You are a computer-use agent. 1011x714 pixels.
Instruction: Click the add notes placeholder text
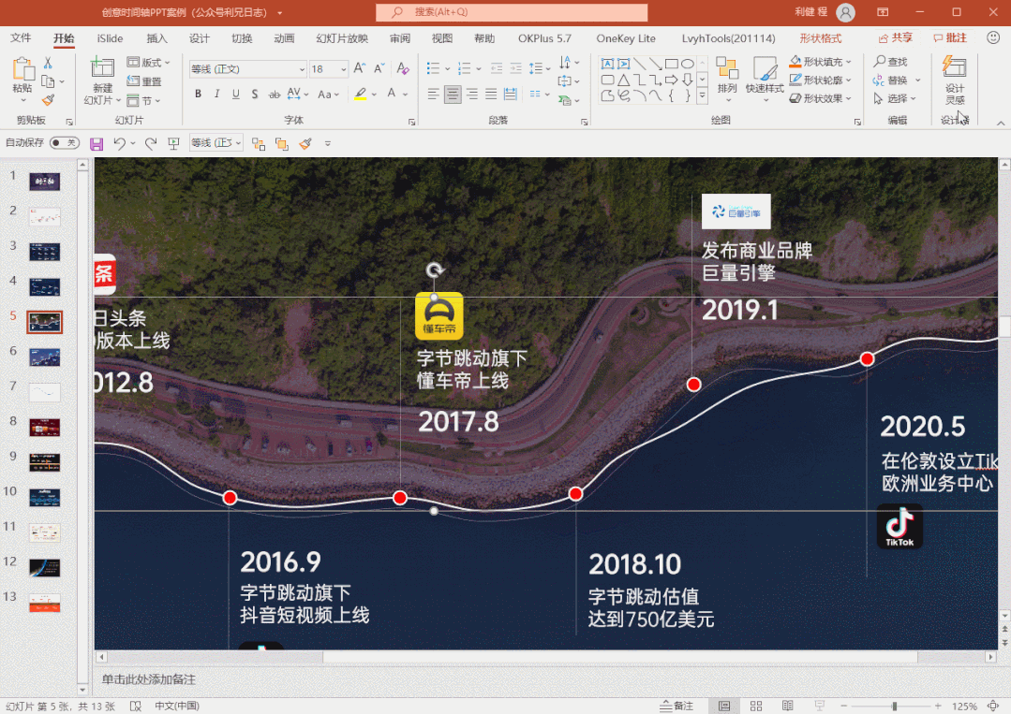click(x=149, y=679)
